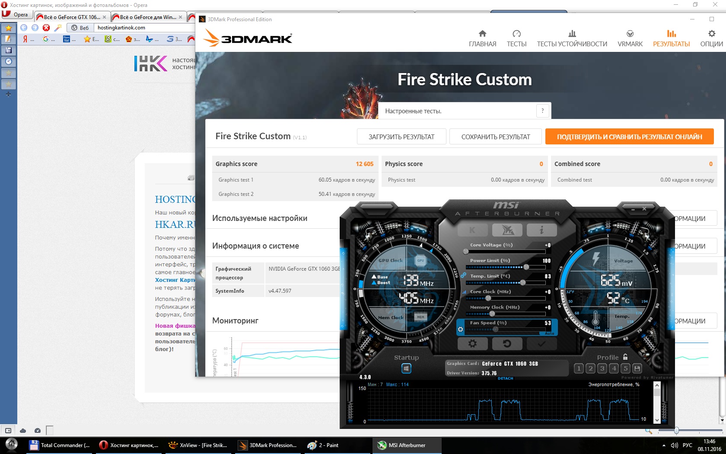The image size is (726, 454).
Task: Click the Power Limit slider handle
Action: point(526,267)
